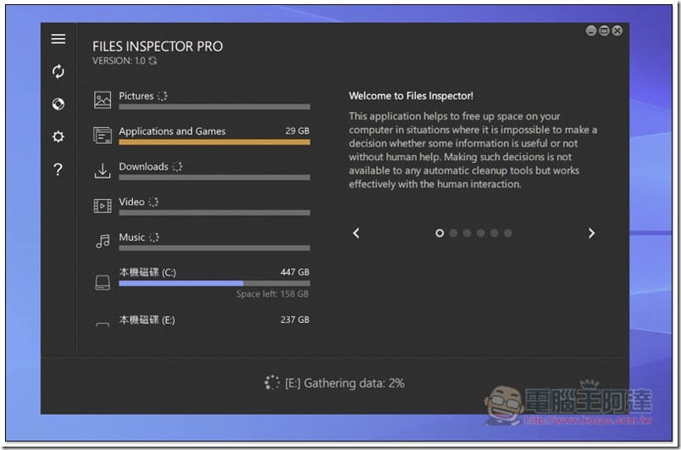The image size is (681, 450).
Task: Select Applications and Games label
Action: [172, 131]
